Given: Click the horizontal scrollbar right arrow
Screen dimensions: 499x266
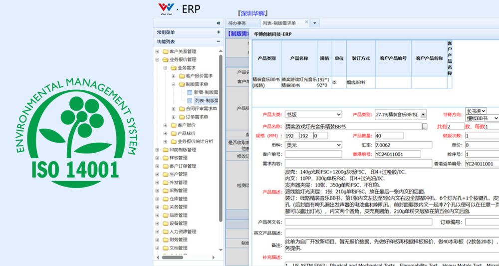Looking at the screenshot, I should 214,257.
